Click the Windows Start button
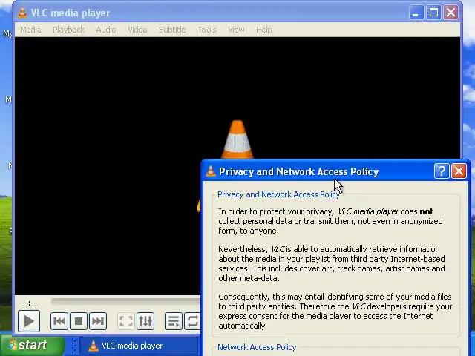This screenshot has height=356, width=475. click(32, 345)
